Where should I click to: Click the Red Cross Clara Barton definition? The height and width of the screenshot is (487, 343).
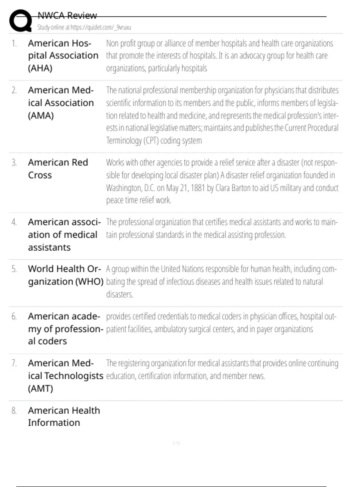[x=222, y=181]
